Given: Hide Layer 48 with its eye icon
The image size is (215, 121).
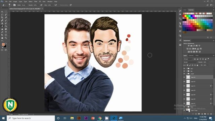Looking at the screenshot, I should (x=184, y=99).
